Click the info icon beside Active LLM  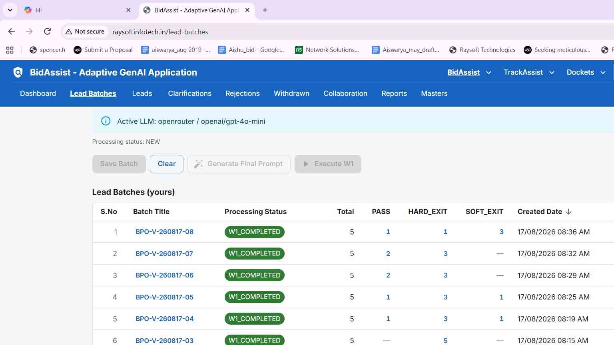pos(106,121)
